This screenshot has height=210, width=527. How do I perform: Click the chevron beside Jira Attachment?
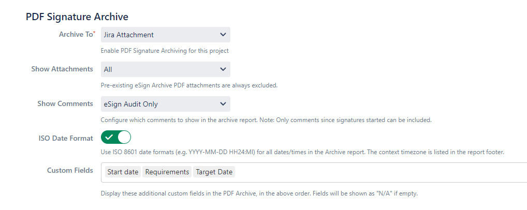tap(223, 35)
